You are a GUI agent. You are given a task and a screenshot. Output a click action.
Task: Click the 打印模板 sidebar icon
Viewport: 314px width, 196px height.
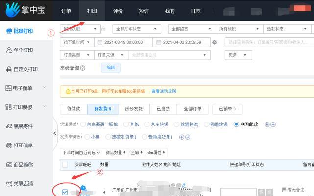(8, 107)
